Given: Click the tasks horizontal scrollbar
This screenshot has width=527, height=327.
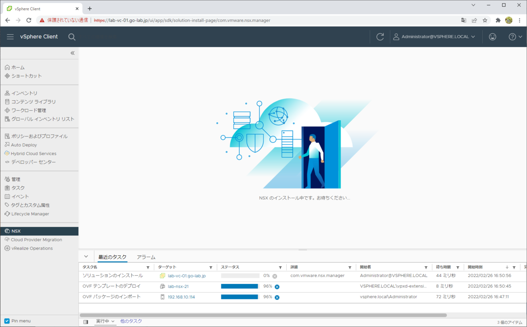Looking at the screenshot, I should coord(263,315).
